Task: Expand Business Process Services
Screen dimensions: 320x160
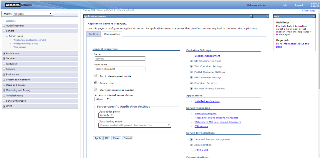Action: click(x=191, y=88)
